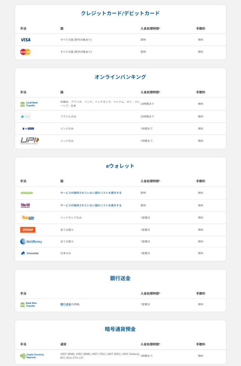The image size is (241, 366).
Task: Click the eウォレット section heading
Action: click(x=120, y=166)
